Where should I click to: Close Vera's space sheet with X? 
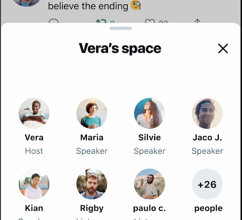pos(223,49)
